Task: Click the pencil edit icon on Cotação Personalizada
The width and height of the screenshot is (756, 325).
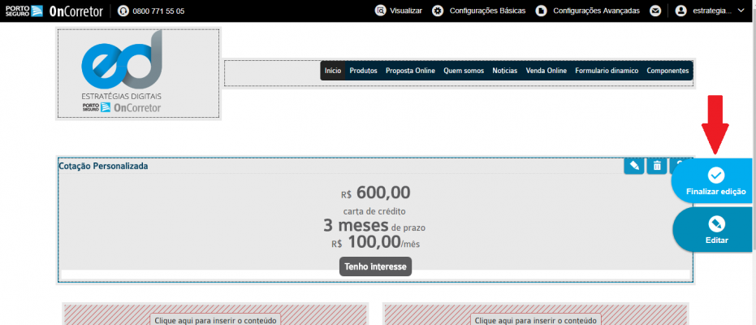Action: click(634, 166)
